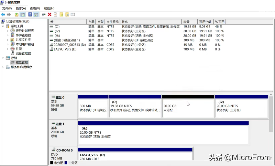
Task: Toggle the show/hide console tree icon
Action: [23, 15]
